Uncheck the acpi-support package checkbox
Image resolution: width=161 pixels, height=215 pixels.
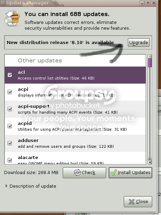point(10,109)
